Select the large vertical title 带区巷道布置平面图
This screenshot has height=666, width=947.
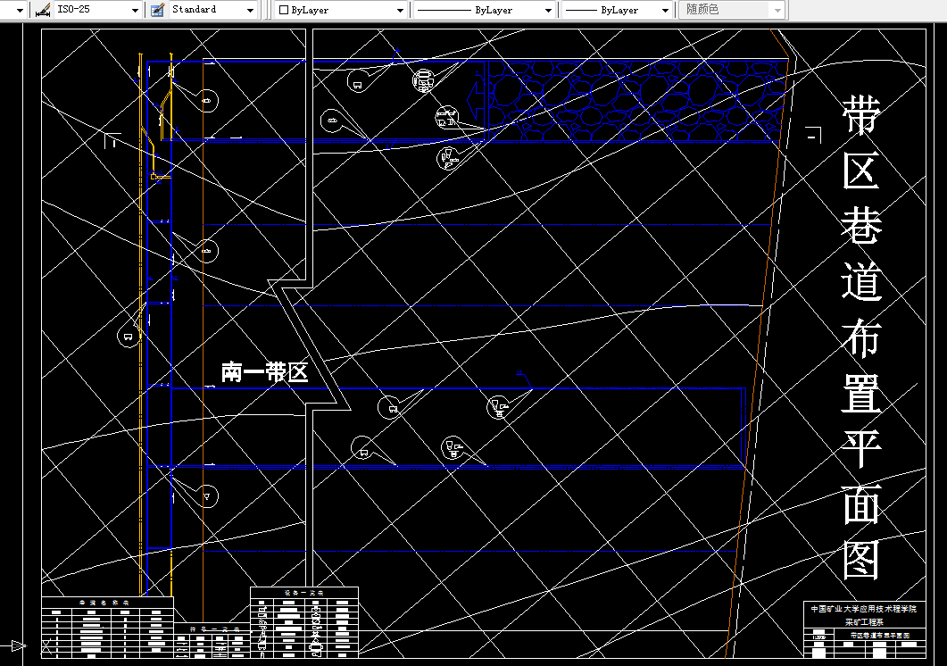[862, 337]
